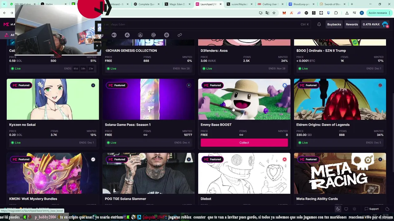
Task: Open the Diebot sketch thumbnail
Action: point(244,173)
